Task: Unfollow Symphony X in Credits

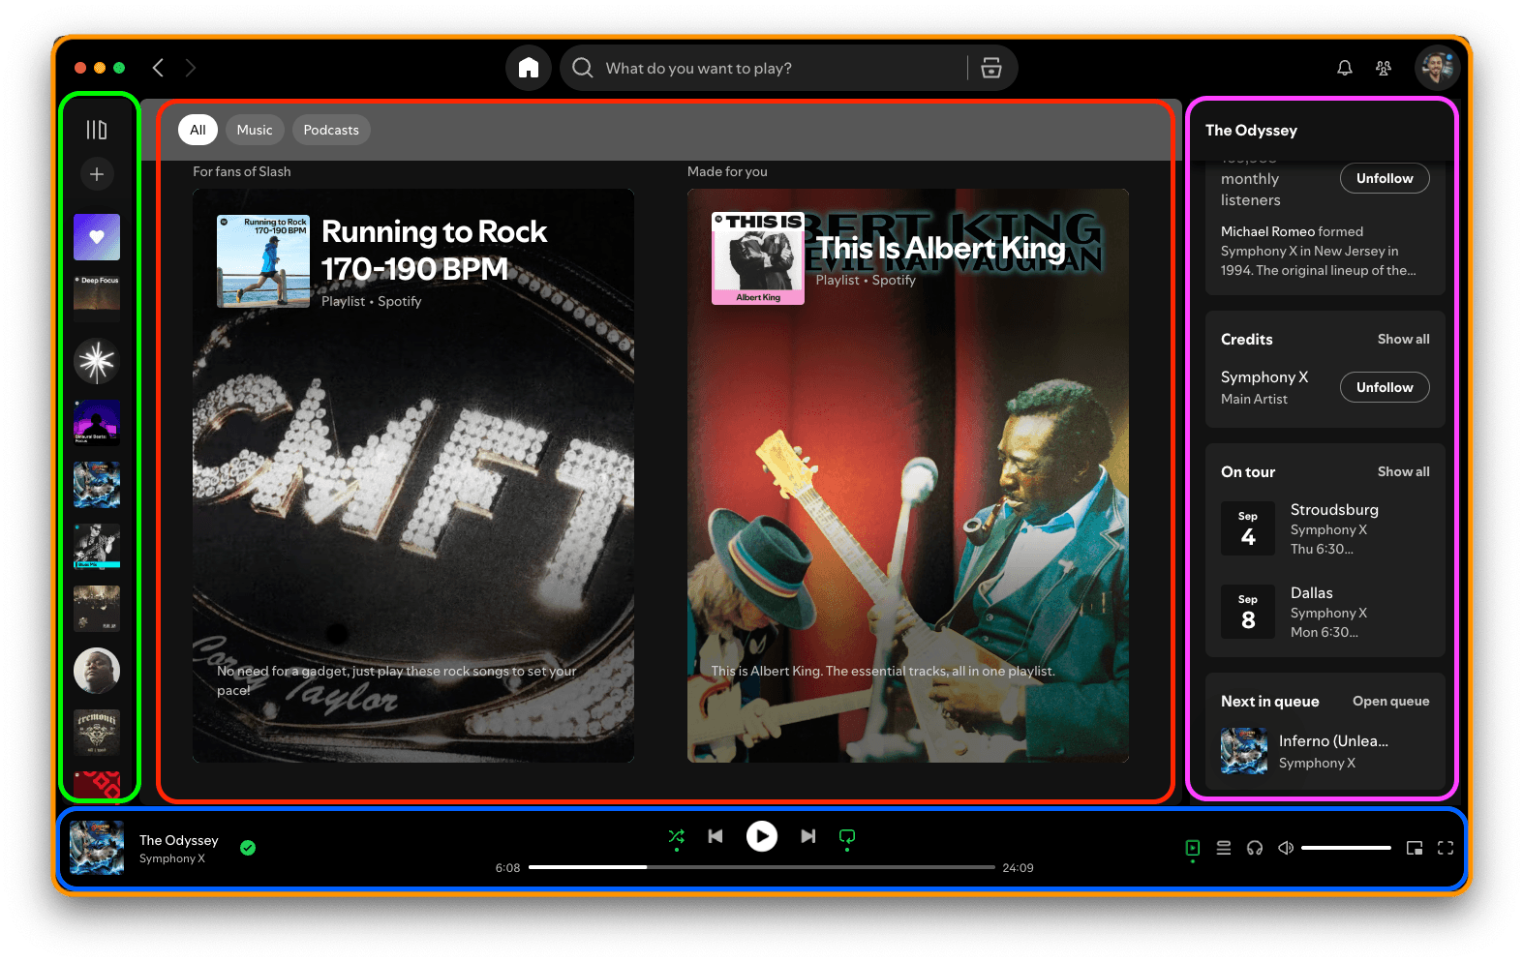Action: point(1385,387)
